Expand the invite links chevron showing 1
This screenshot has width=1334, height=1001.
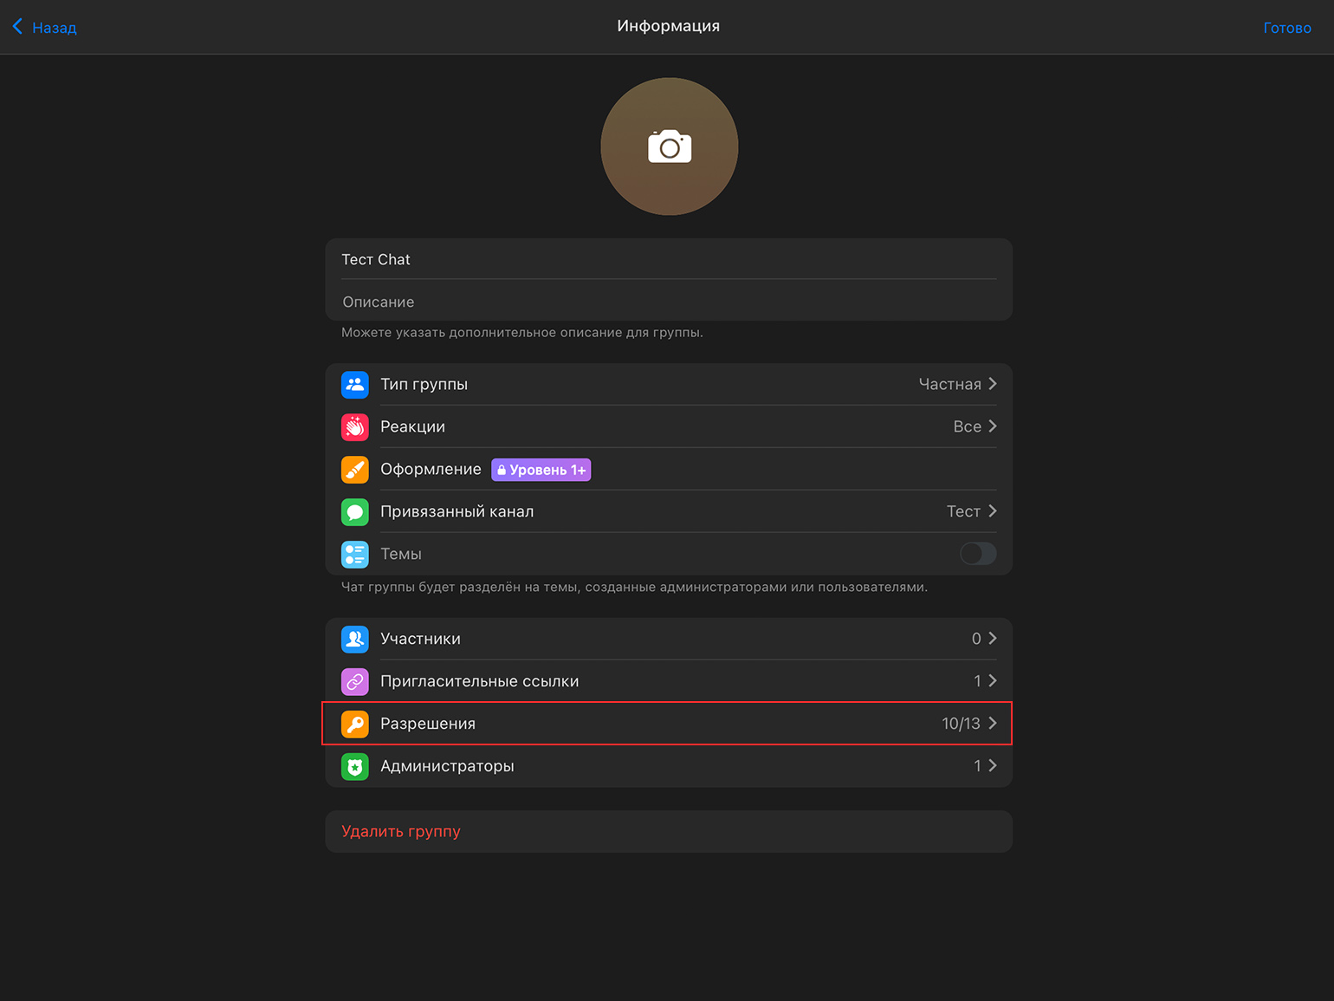(x=993, y=681)
